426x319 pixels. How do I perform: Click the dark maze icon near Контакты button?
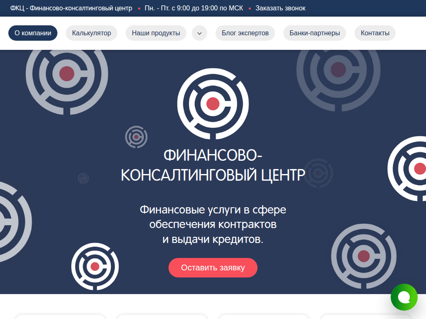point(338,69)
